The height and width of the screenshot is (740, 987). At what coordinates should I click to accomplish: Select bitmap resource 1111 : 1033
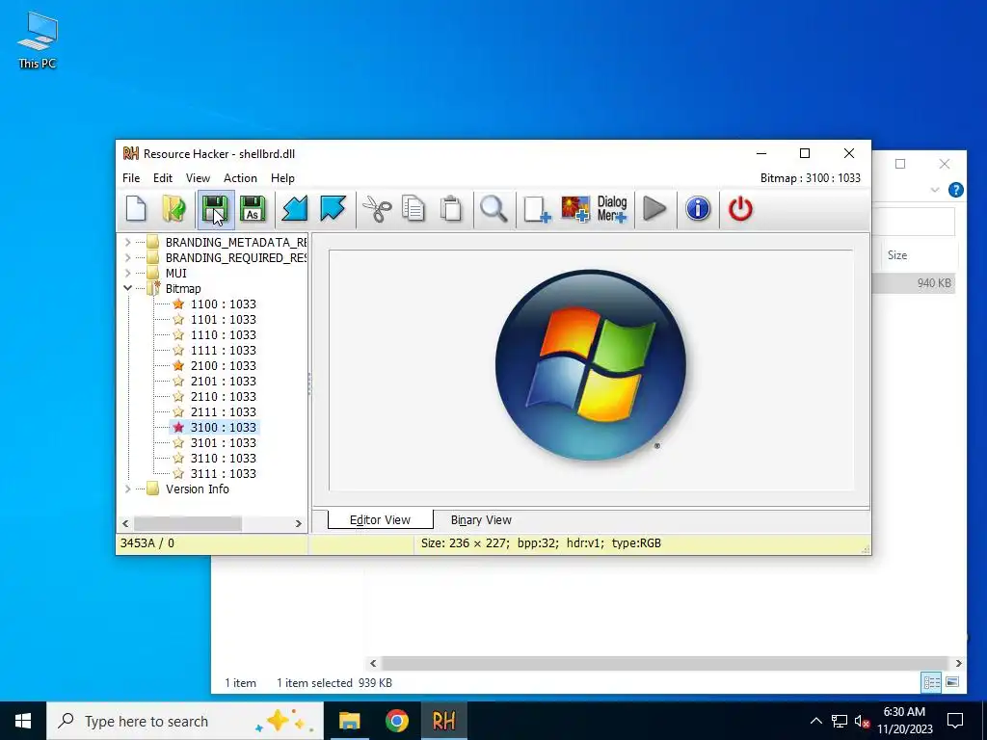pyautogui.click(x=224, y=350)
